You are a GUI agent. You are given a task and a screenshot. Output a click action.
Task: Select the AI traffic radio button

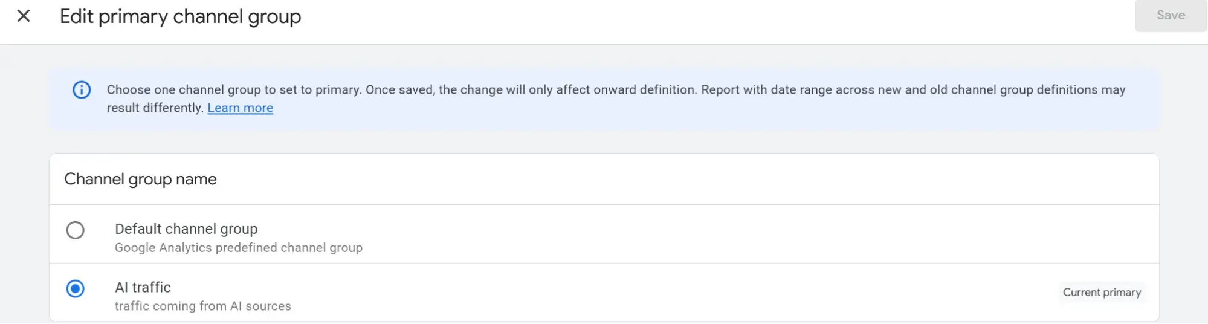[x=76, y=289]
